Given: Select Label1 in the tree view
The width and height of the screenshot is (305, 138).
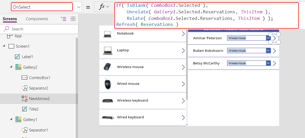Looking at the screenshot, I should click(27, 57).
